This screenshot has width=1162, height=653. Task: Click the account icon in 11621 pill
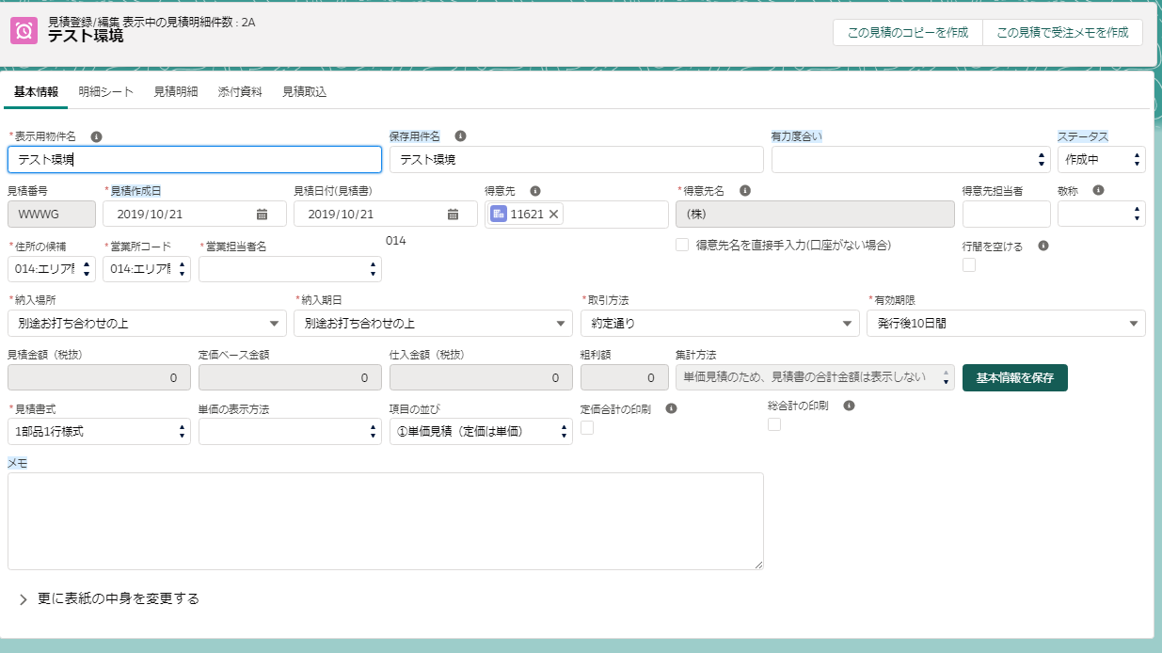pos(499,215)
